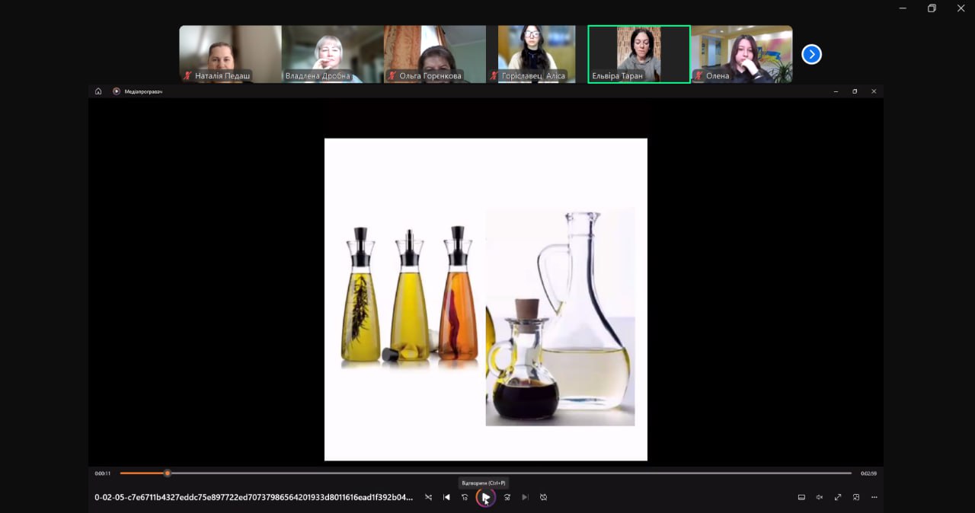The image size is (975, 513).
Task: Unmute the media player volume
Action: [820, 497]
